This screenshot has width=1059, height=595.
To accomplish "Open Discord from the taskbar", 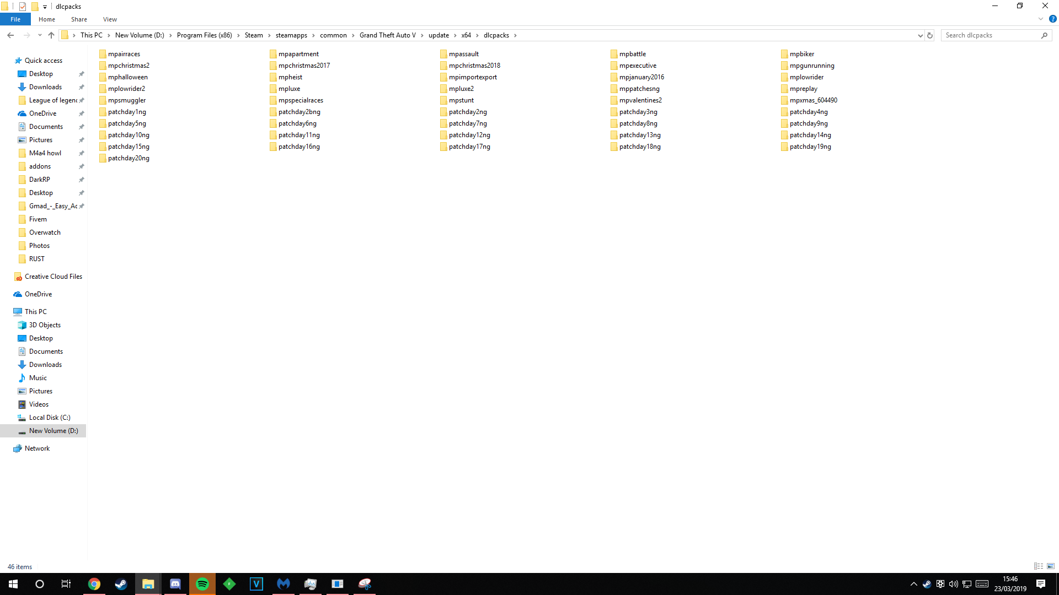I will click(x=175, y=584).
